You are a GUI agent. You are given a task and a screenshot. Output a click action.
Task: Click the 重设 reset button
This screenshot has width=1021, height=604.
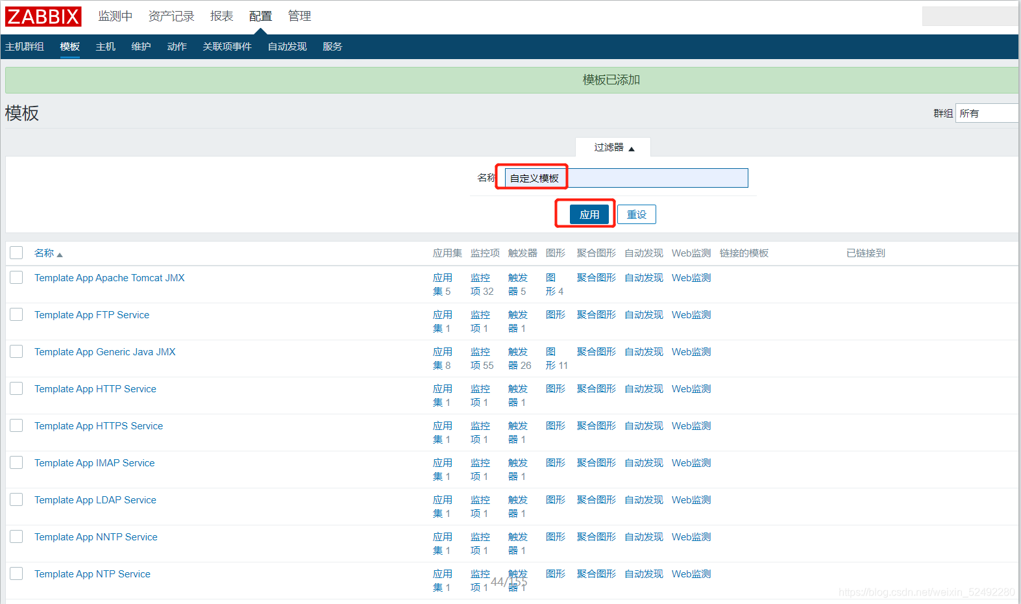tap(637, 214)
